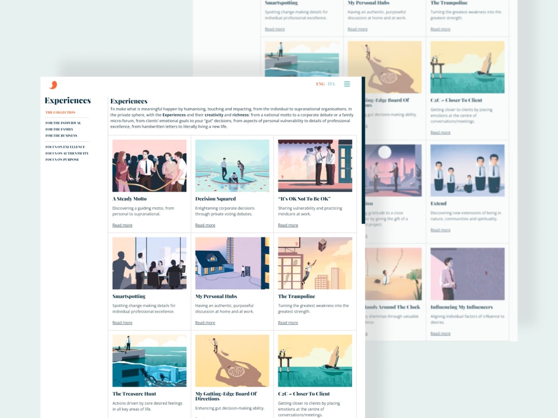Open Read more under Extend in back window
Viewport: 558px width, 418px height.
point(441,230)
